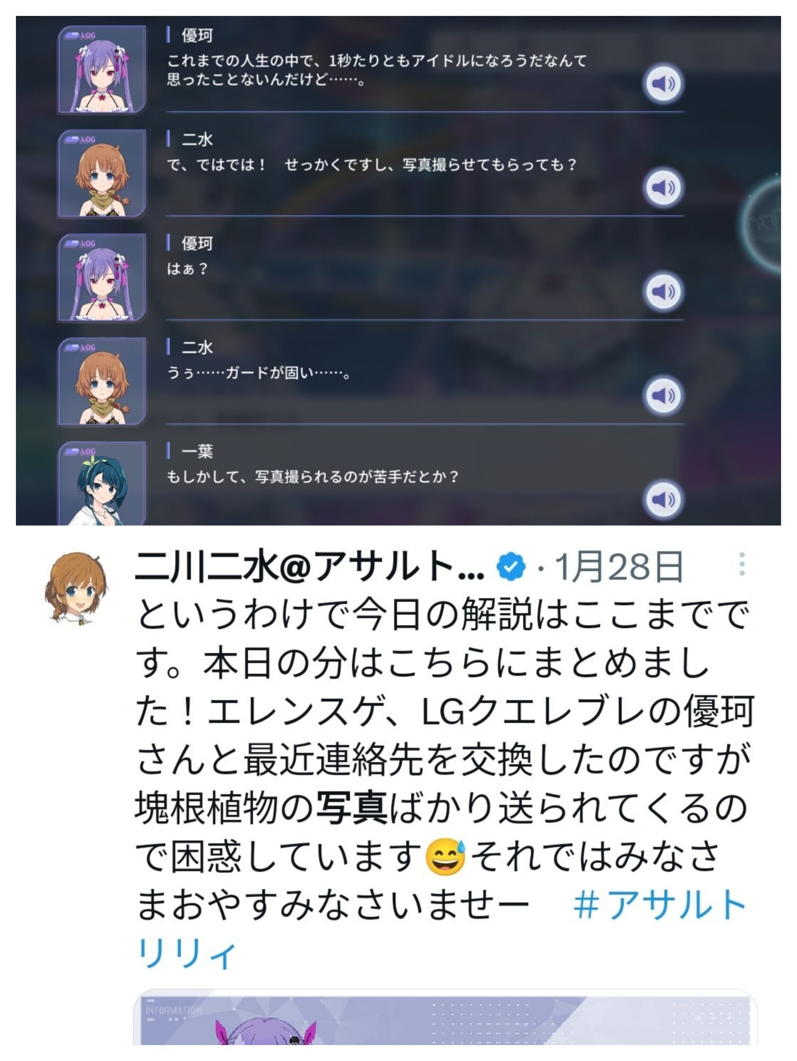Open the tweet's three-dot more menu
The image size is (797, 1061).
coord(742,564)
